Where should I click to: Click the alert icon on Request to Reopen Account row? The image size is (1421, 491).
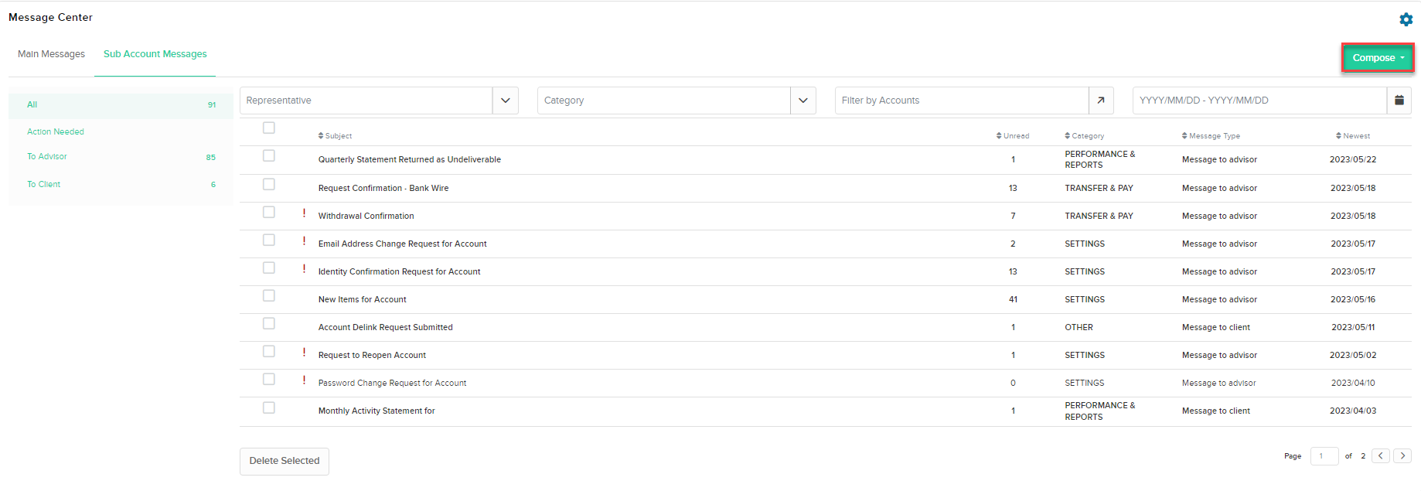(x=304, y=353)
